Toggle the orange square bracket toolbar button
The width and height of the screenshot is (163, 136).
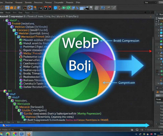point(11,8)
